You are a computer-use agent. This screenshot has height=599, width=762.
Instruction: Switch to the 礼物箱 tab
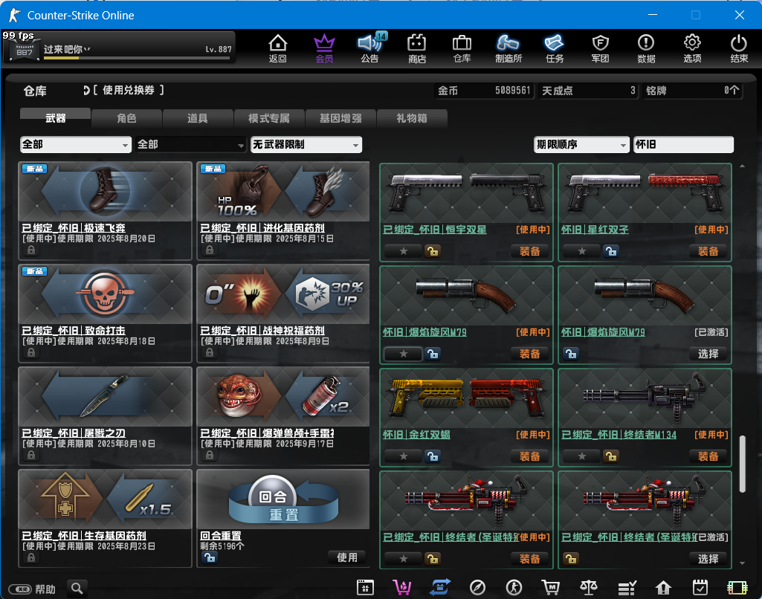pos(412,118)
